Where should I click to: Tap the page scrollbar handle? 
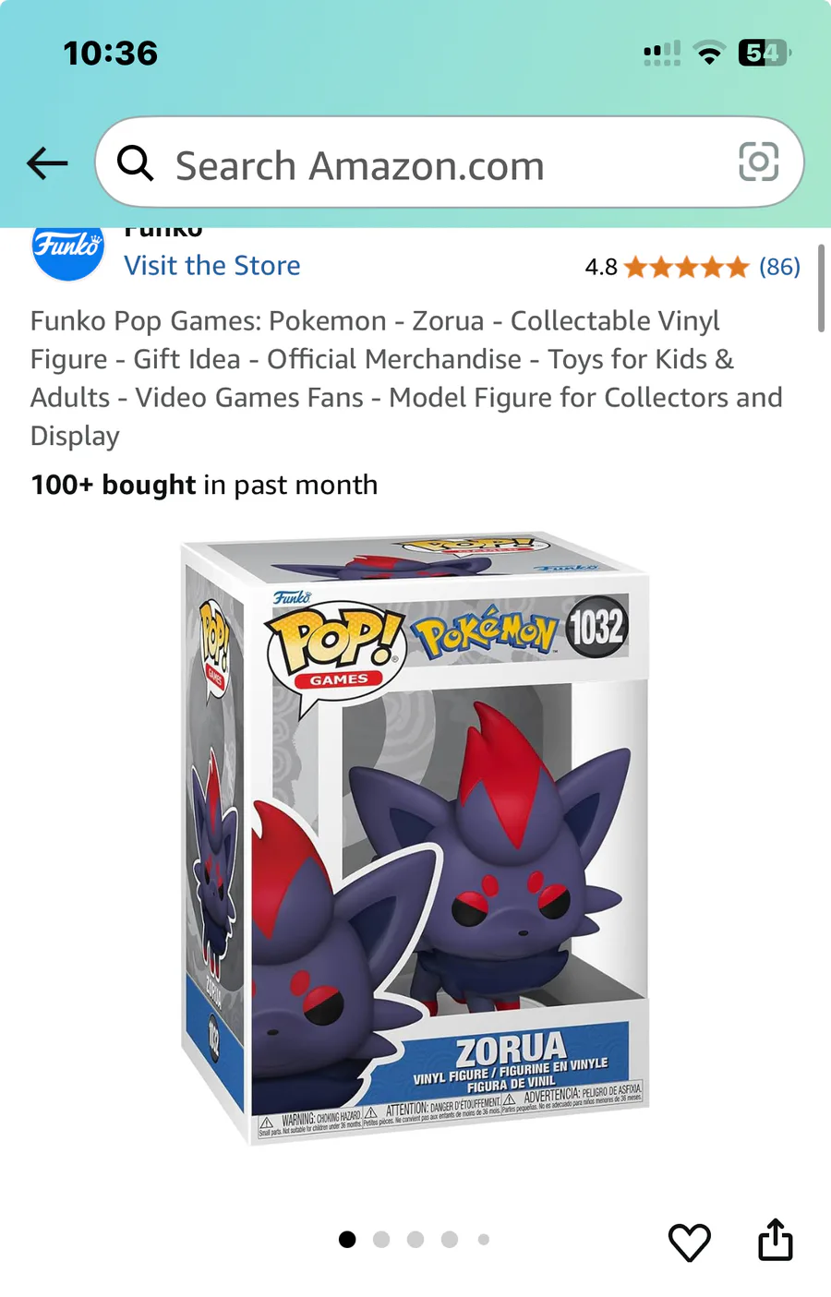821,288
